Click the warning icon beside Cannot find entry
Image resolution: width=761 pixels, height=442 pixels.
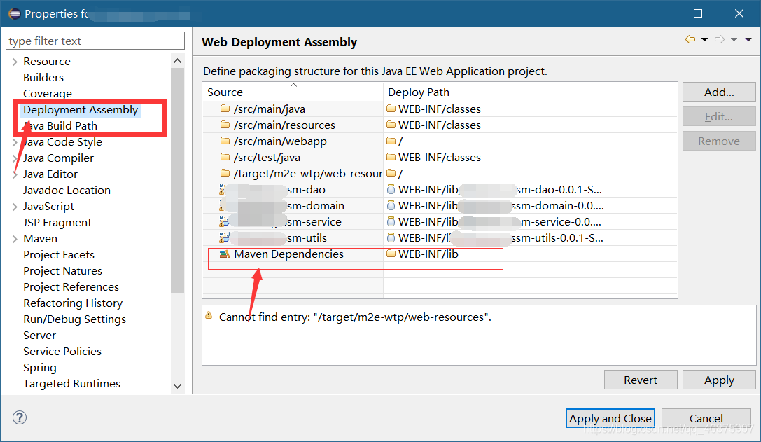(209, 315)
